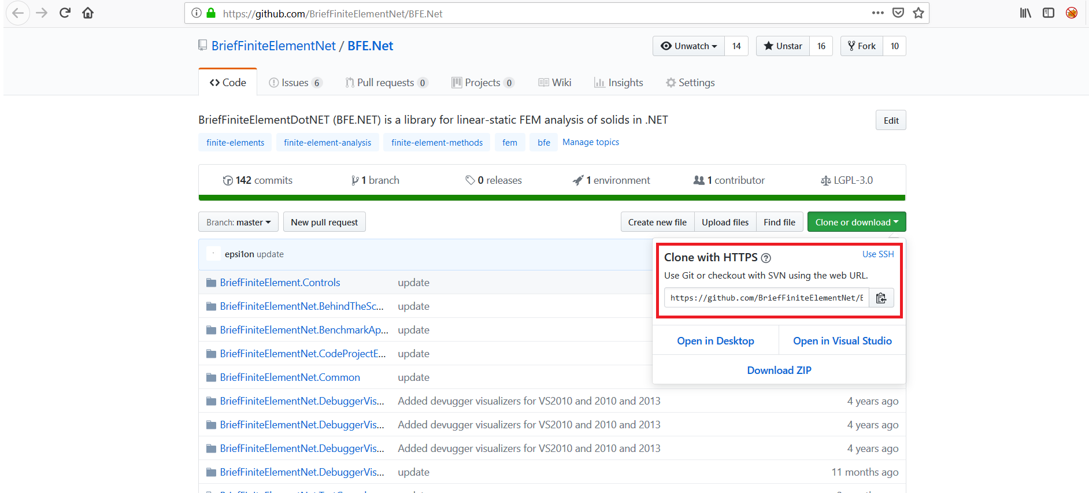Reload the page with the refresh icon
Viewport: 1089px width, 493px height.
[65, 13]
